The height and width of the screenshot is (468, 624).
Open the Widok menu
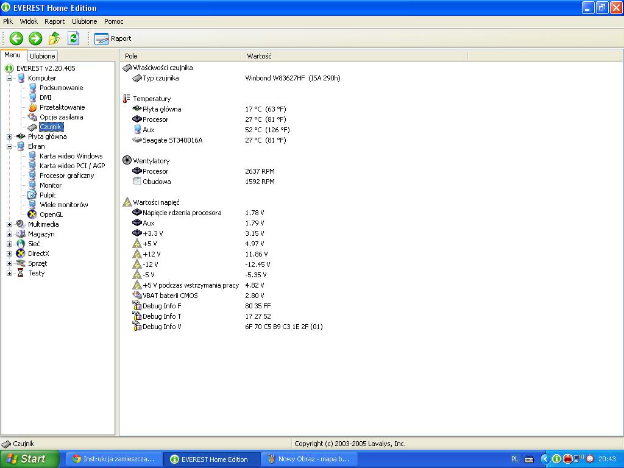pyautogui.click(x=29, y=21)
